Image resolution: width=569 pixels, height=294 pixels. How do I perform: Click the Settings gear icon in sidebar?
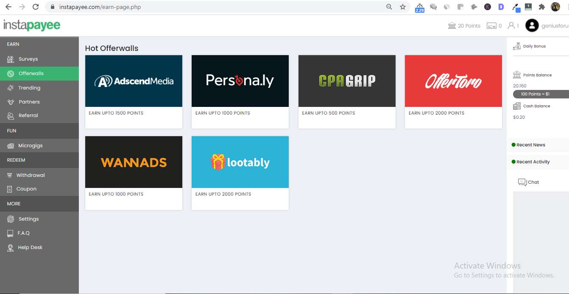pyautogui.click(x=11, y=219)
